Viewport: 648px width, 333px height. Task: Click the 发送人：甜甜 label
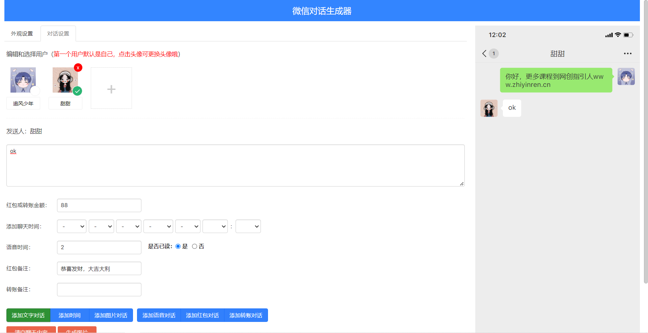click(x=24, y=131)
